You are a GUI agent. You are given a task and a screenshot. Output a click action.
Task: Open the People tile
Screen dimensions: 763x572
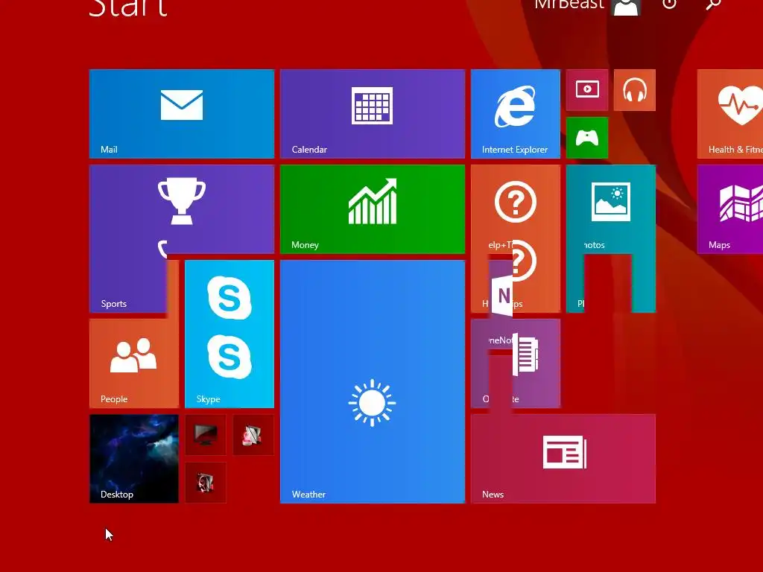click(x=134, y=363)
